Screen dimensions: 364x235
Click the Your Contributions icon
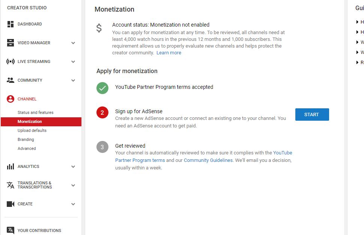pos(11,230)
